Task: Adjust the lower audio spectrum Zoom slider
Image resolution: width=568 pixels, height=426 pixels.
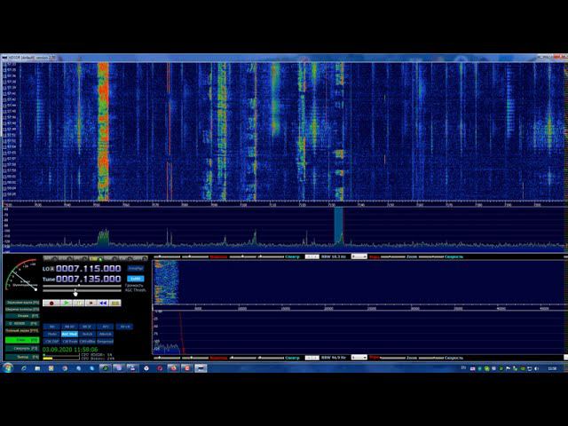Action: (393, 358)
